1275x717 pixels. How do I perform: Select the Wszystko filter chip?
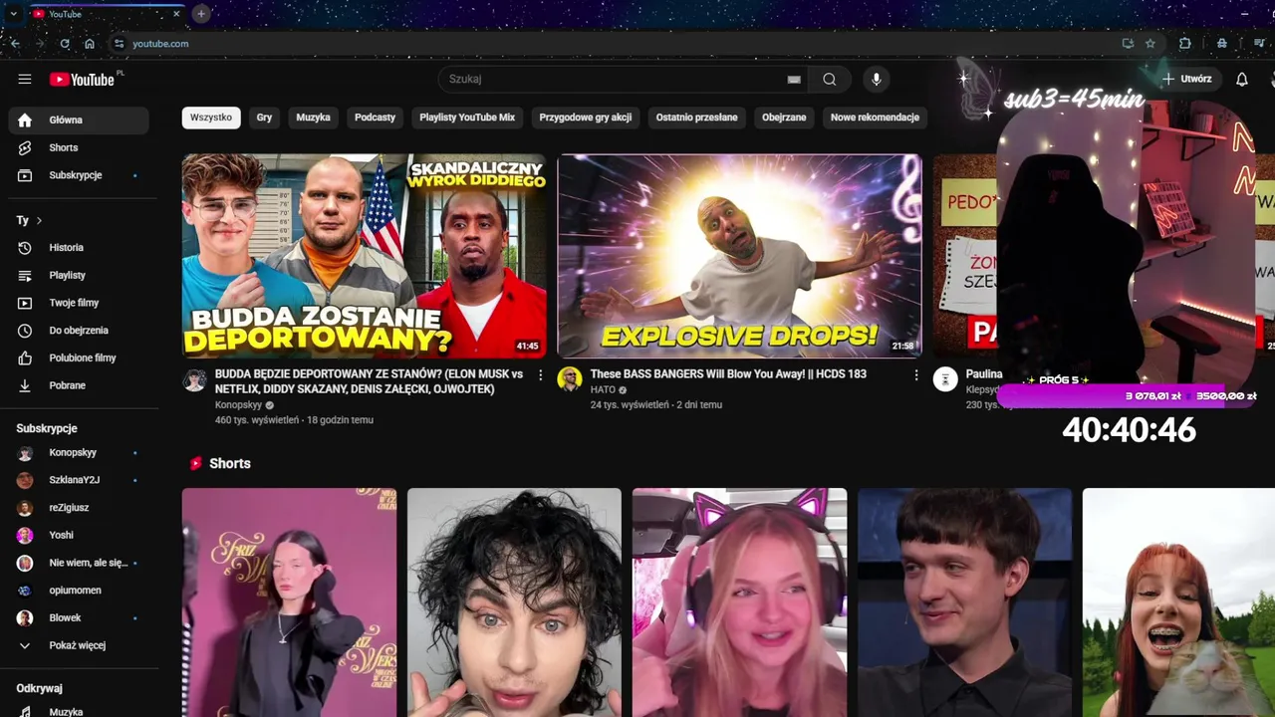click(211, 118)
